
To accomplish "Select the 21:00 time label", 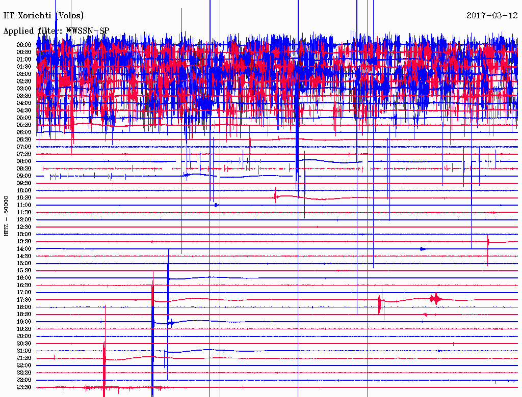I will point(24,351).
